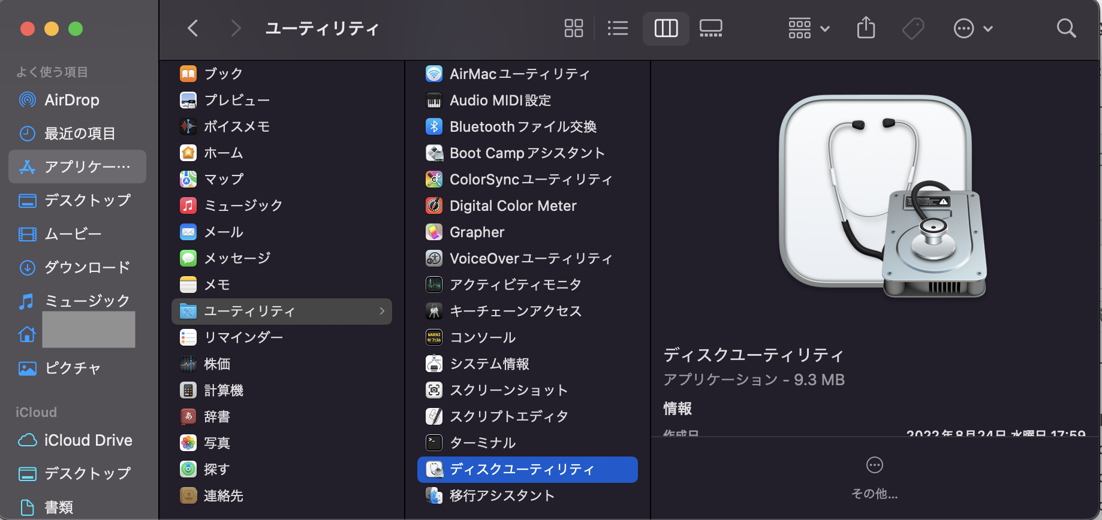This screenshot has width=1102, height=520.
Task: Select the ボイスメモ app icon
Action: [x=188, y=126]
